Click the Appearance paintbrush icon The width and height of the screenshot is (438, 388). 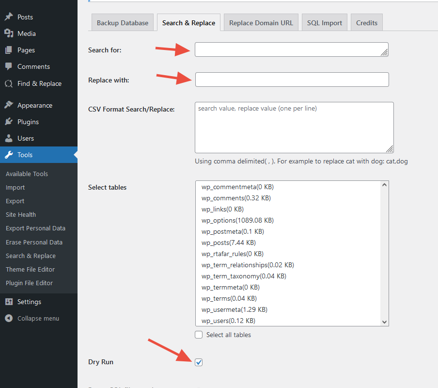9,105
